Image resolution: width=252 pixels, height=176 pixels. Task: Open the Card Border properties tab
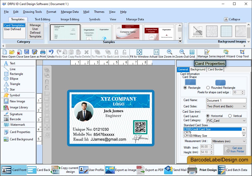coord(215,69)
